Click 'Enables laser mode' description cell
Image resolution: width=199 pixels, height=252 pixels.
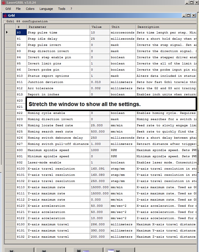click(166, 163)
